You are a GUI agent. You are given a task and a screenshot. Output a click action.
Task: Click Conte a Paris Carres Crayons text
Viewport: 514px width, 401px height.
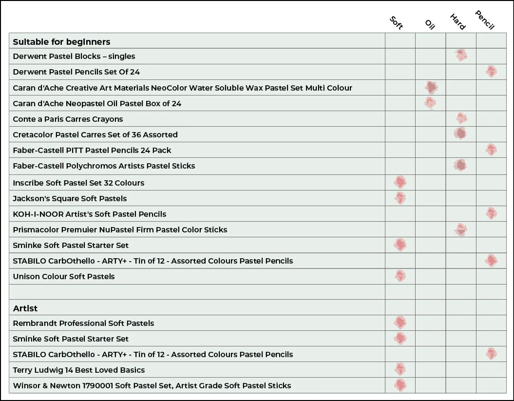pos(68,119)
